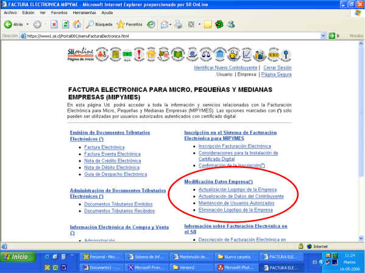Expand the Atrás history dropdown arrow
The height and width of the screenshot is (273, 365).
tap(27, 24)
